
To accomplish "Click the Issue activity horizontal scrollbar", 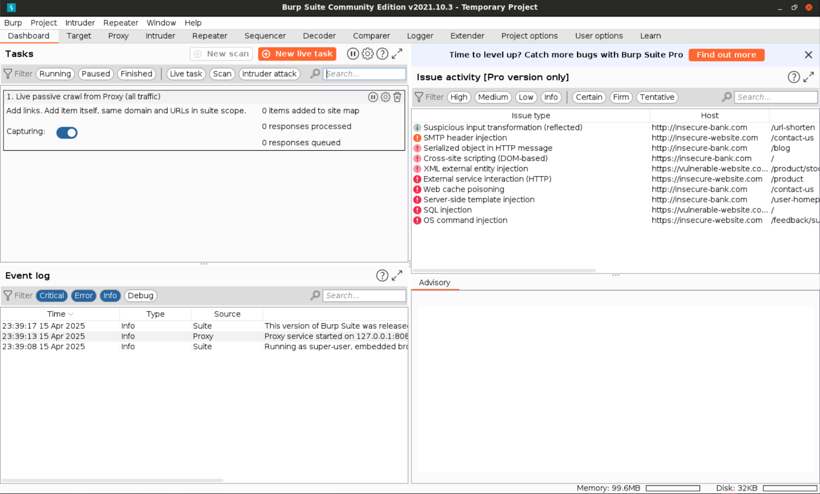I will [x=505, y=271].
